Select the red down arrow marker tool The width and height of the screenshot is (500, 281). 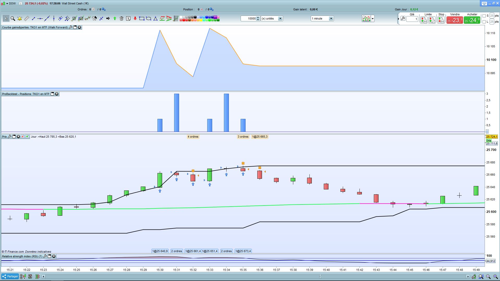(135, 18)
